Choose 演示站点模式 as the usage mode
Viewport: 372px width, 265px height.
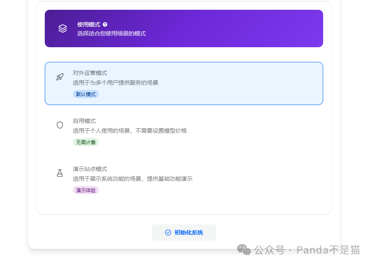(x=184, y=179)
